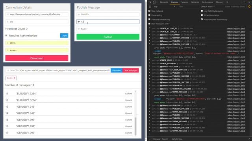The width and height of the screenshot is (252, 141).
Task: Enable Log XMLHttpRequests checkbox
Action: (202, 11)
